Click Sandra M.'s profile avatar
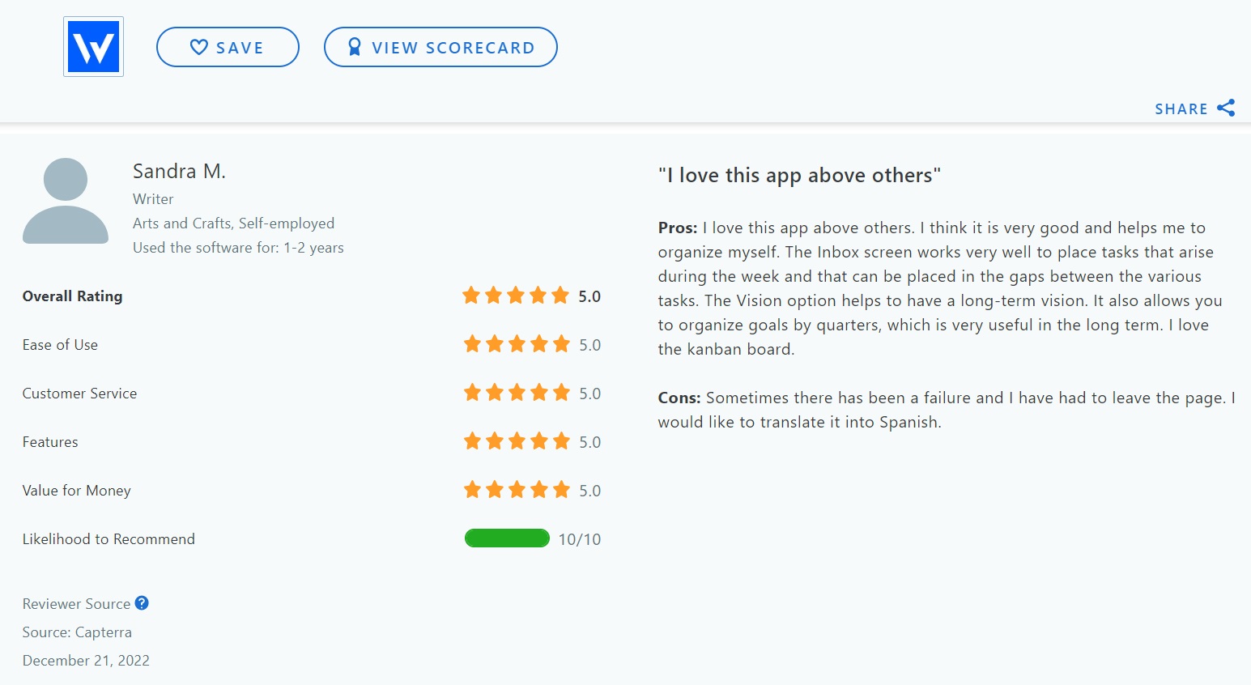The height and width of the screenshot is (685, 1251). pyautogui.click(x=66, y=201)
